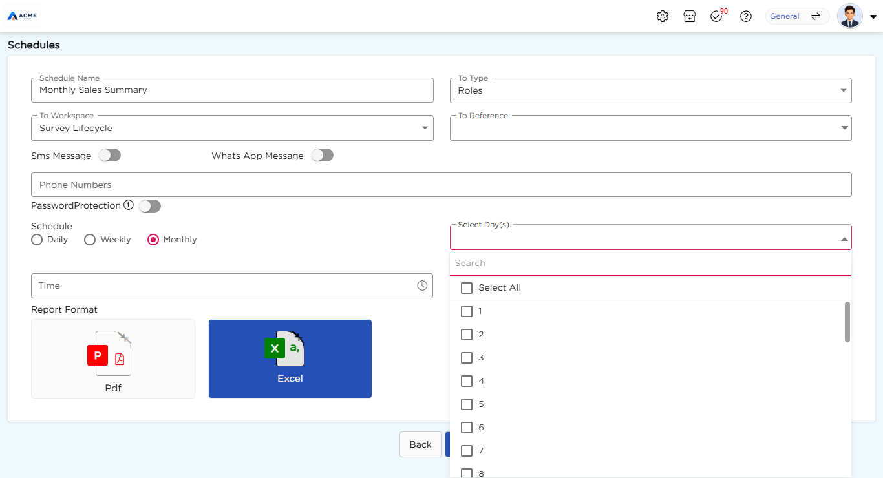
Task: Click the day list scrollbar thumb
Action: tap(847, 322)
